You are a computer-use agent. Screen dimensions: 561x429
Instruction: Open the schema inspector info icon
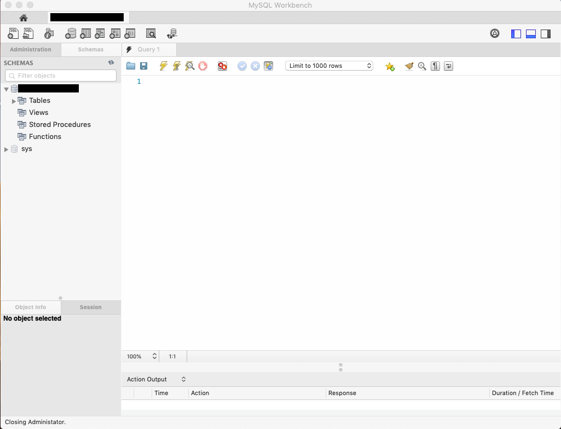tap(49, 33)
